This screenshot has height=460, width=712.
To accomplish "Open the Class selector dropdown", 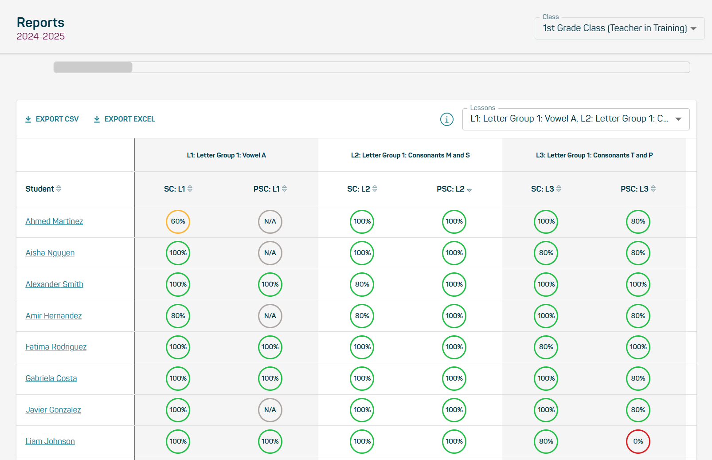I will click(619, 28).
